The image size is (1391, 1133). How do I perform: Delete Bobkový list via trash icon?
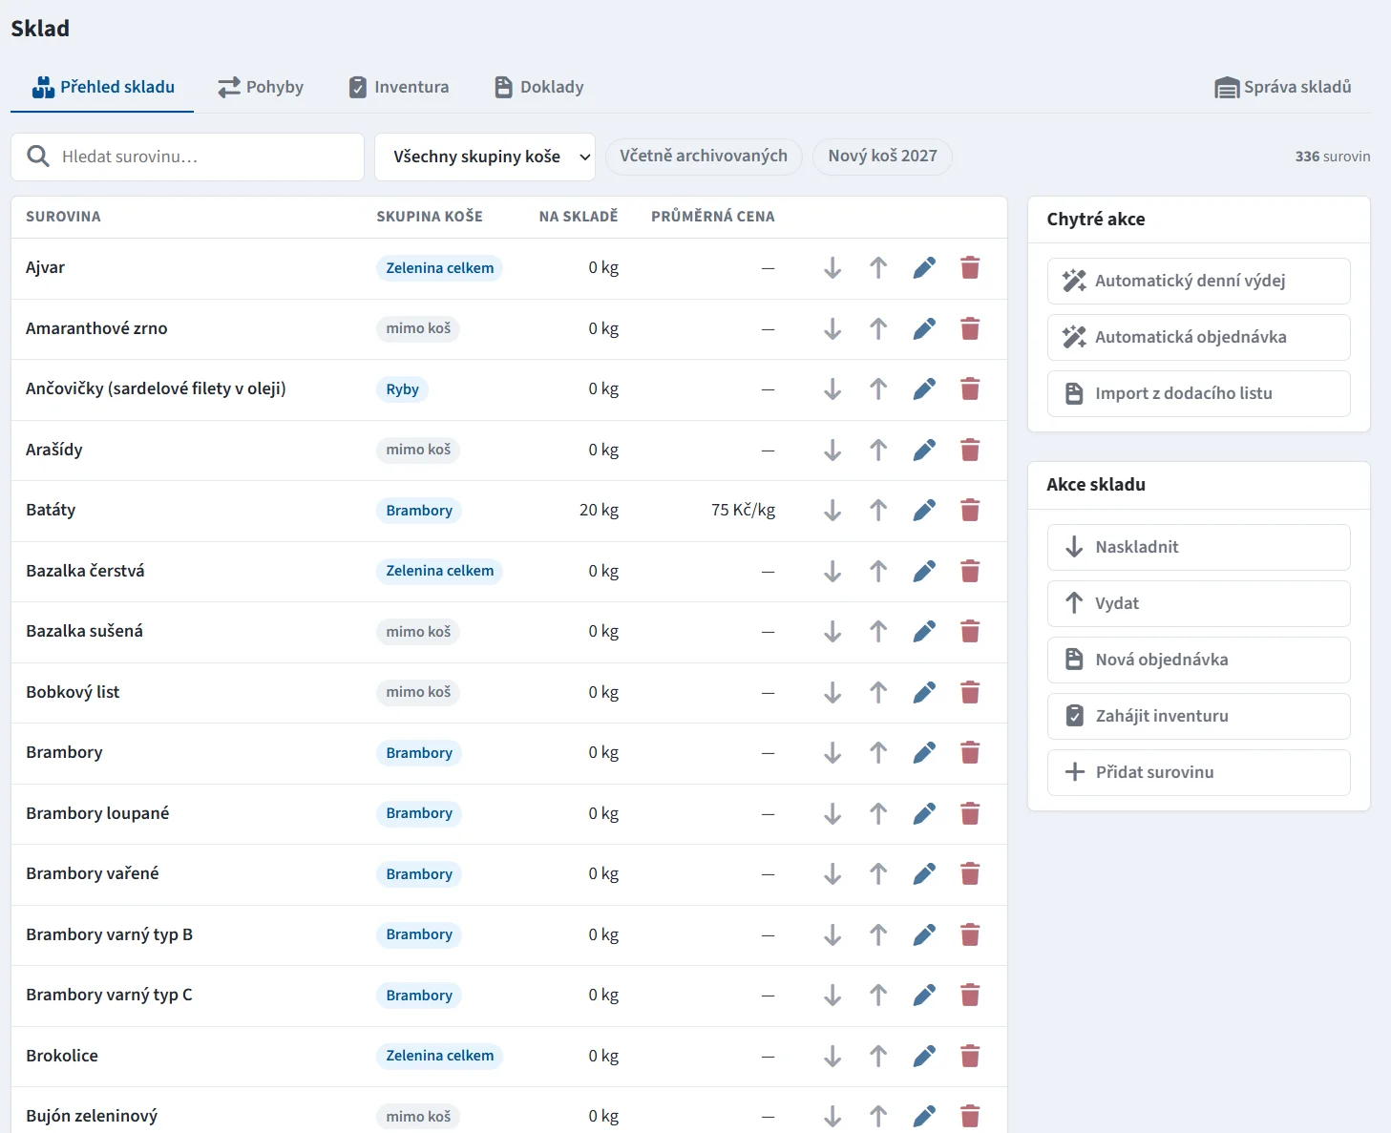(970, 693)
